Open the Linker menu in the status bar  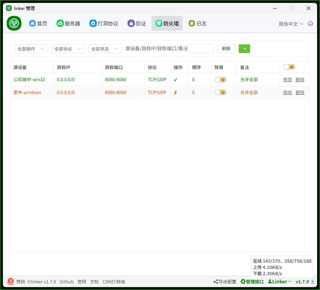point(279,282)
